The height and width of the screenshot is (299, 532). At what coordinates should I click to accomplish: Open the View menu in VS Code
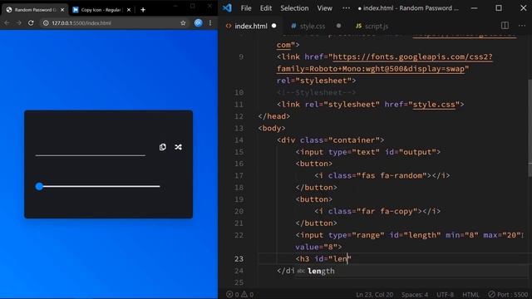coord(325,8)
